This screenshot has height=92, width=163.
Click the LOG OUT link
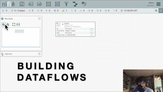click(150, 6)
